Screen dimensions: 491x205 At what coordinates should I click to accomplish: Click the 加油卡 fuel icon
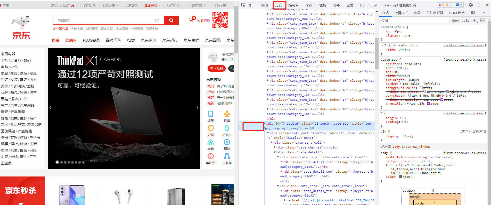point(227,128)
